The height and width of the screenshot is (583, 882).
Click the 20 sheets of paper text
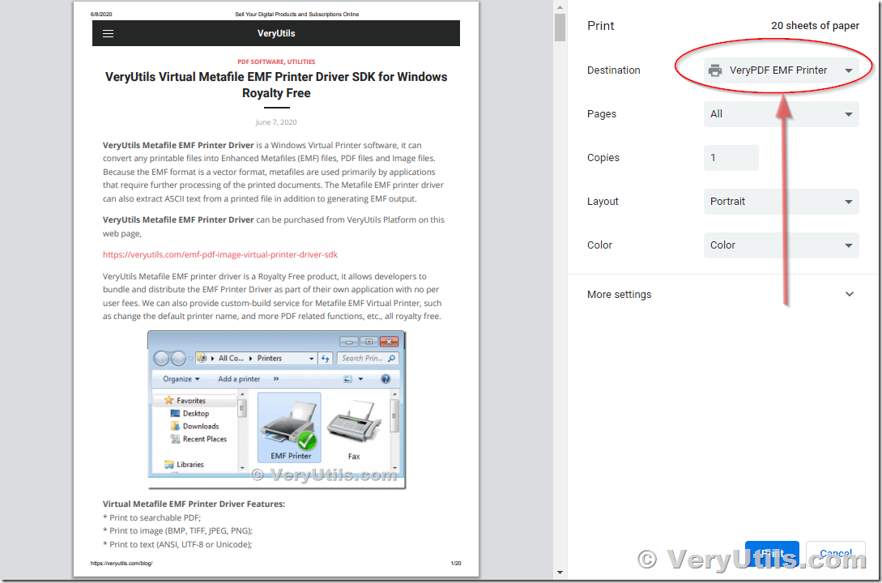[x=815, y=26]
